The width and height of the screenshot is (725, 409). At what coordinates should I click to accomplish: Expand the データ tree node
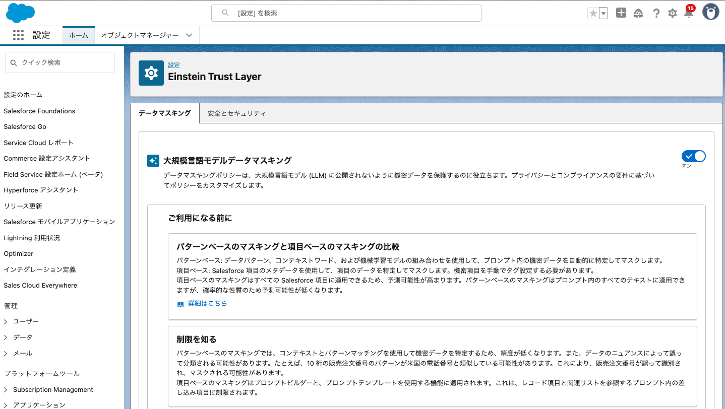point(6,337)
